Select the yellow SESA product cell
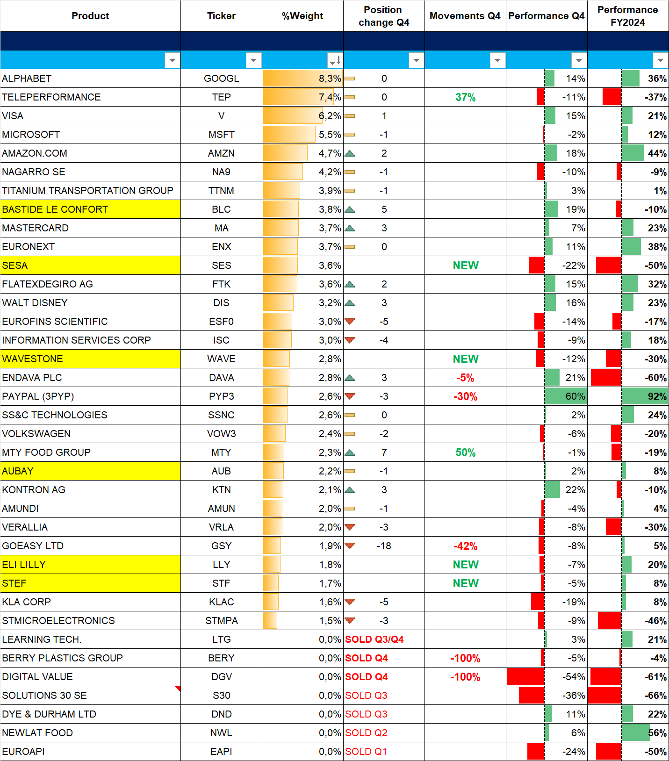 pos(90,266)
